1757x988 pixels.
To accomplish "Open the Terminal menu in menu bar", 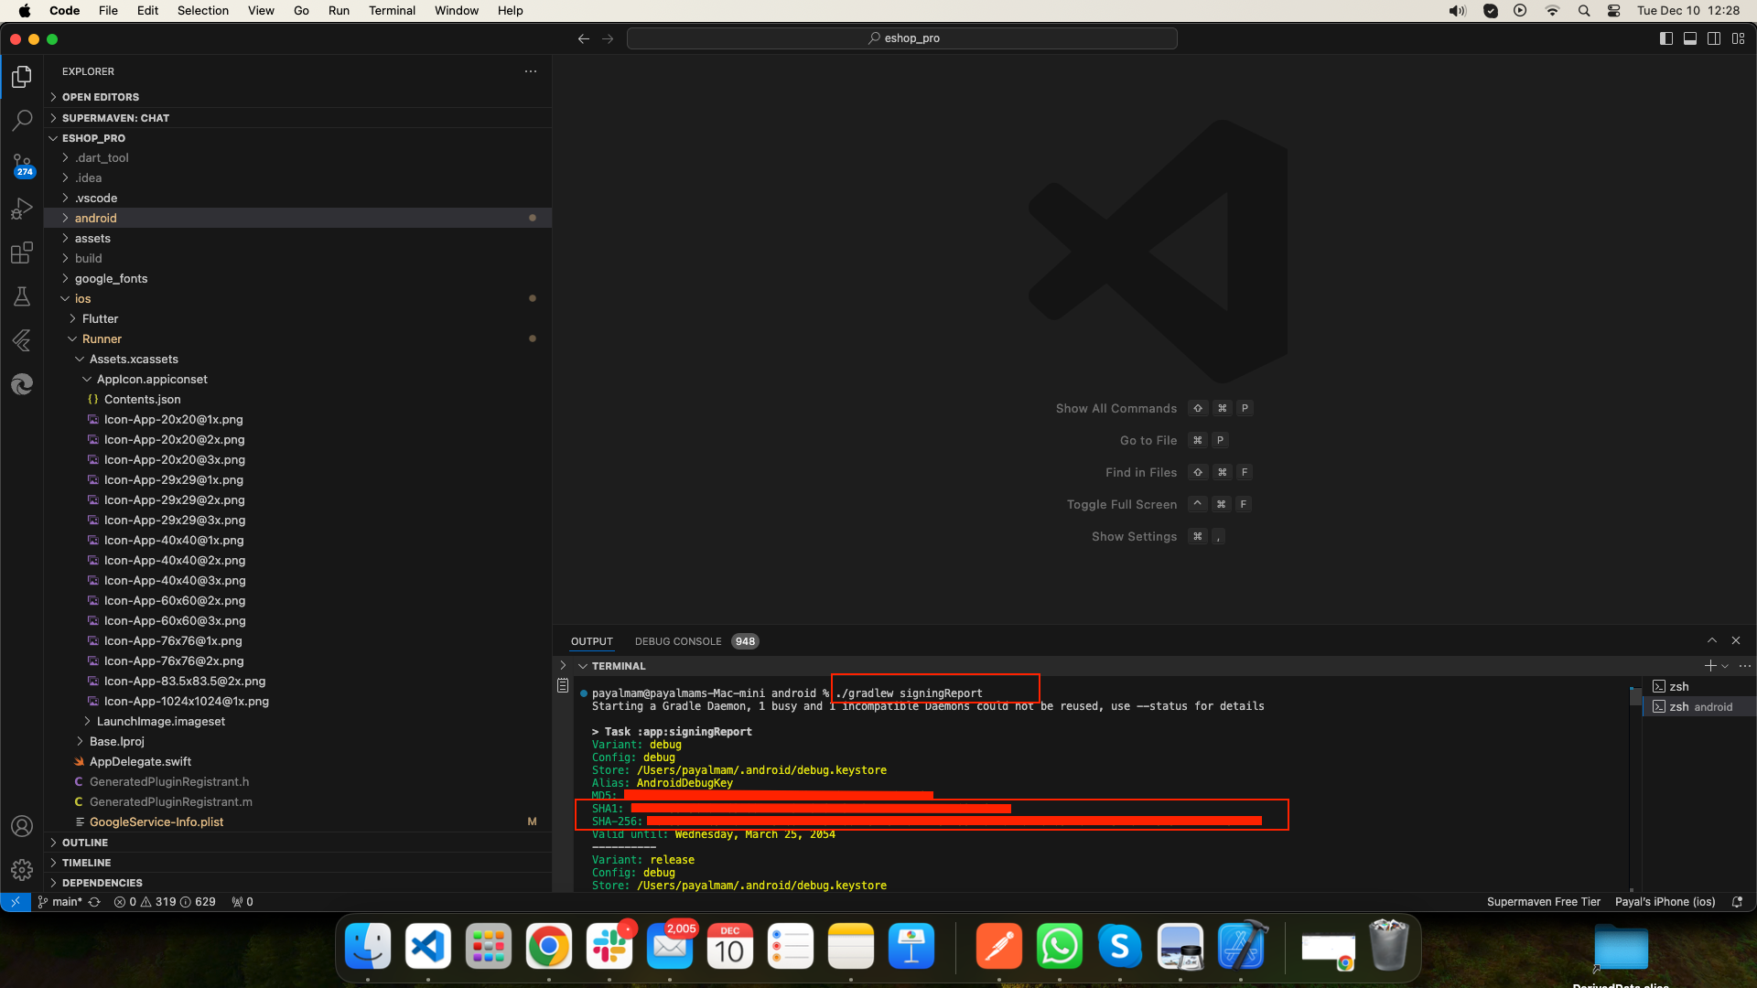I will coord(392,11).
